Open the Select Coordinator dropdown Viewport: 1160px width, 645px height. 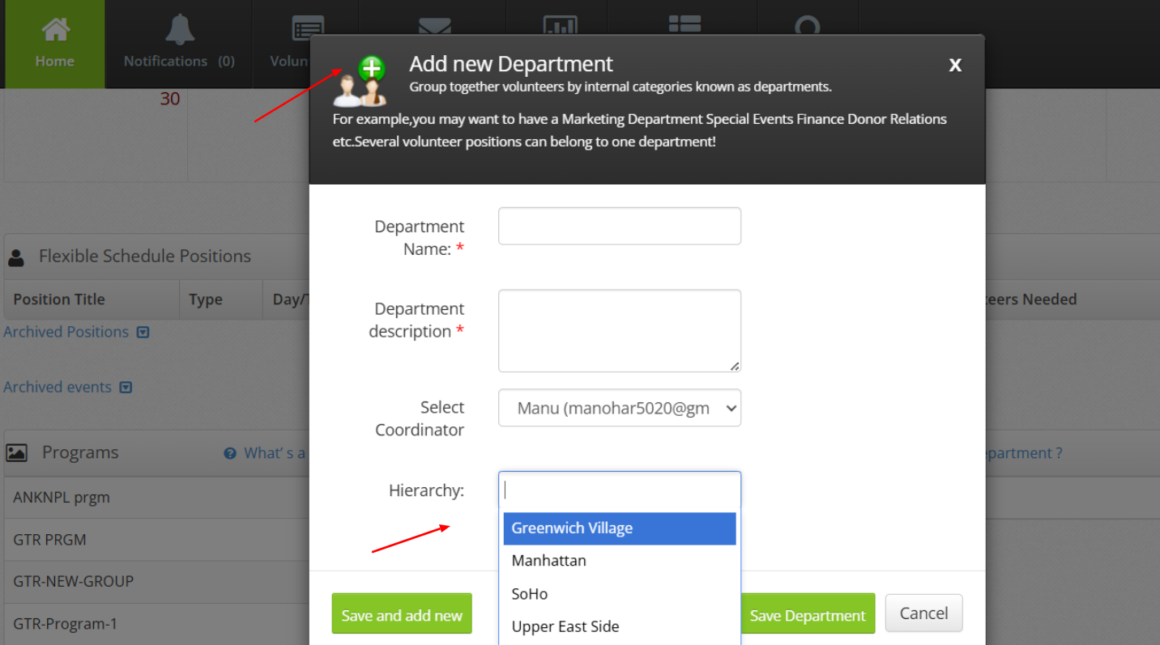pos(619,409)
